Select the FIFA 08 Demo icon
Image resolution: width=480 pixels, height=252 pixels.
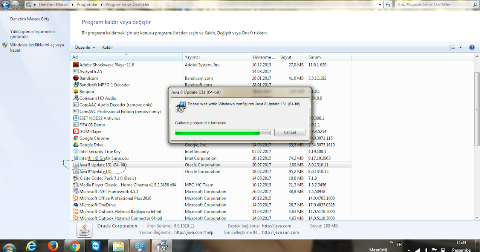[76, 125]
